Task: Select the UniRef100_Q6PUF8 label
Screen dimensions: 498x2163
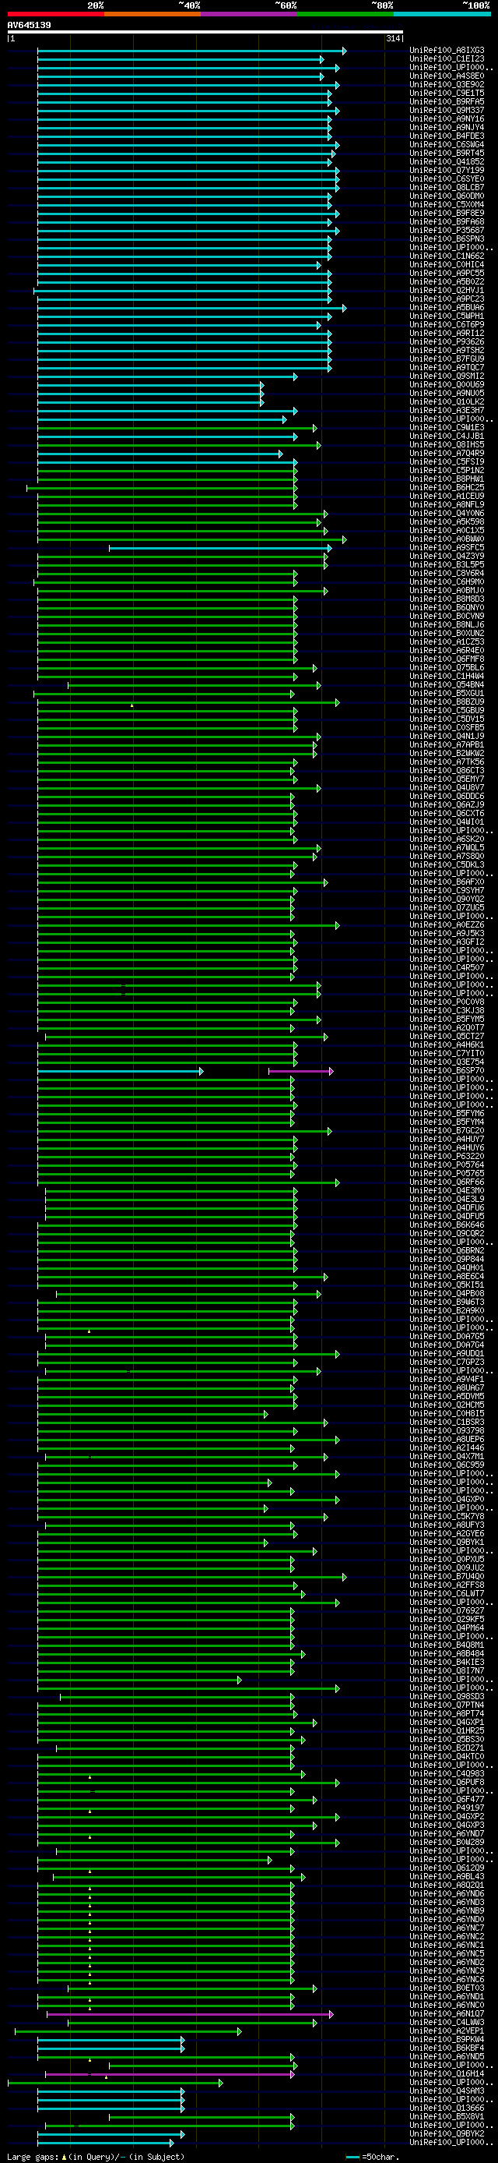Action: (447, 1782)
